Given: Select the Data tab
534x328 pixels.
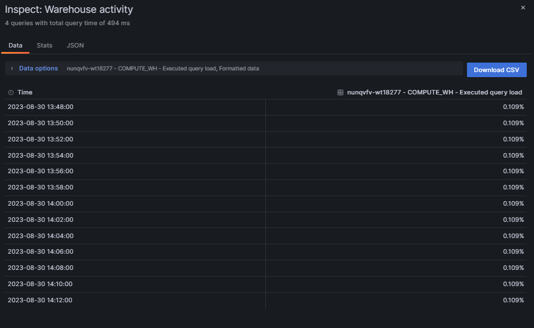Looking at the screenshot, I should pyautogui.click(x=15, y=45).
